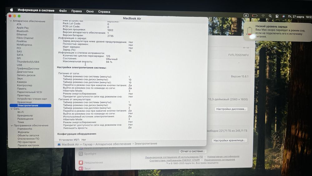312x176 pixels.
Task: Open the Файл menu
Action: point(63,11)
